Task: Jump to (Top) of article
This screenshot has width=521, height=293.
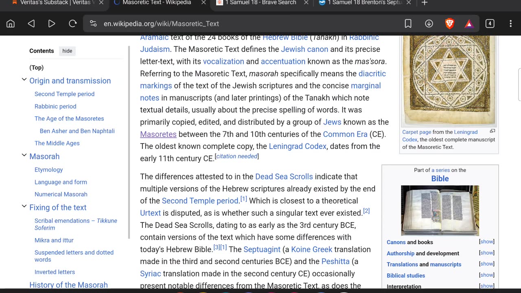Action: click(36, 68)
